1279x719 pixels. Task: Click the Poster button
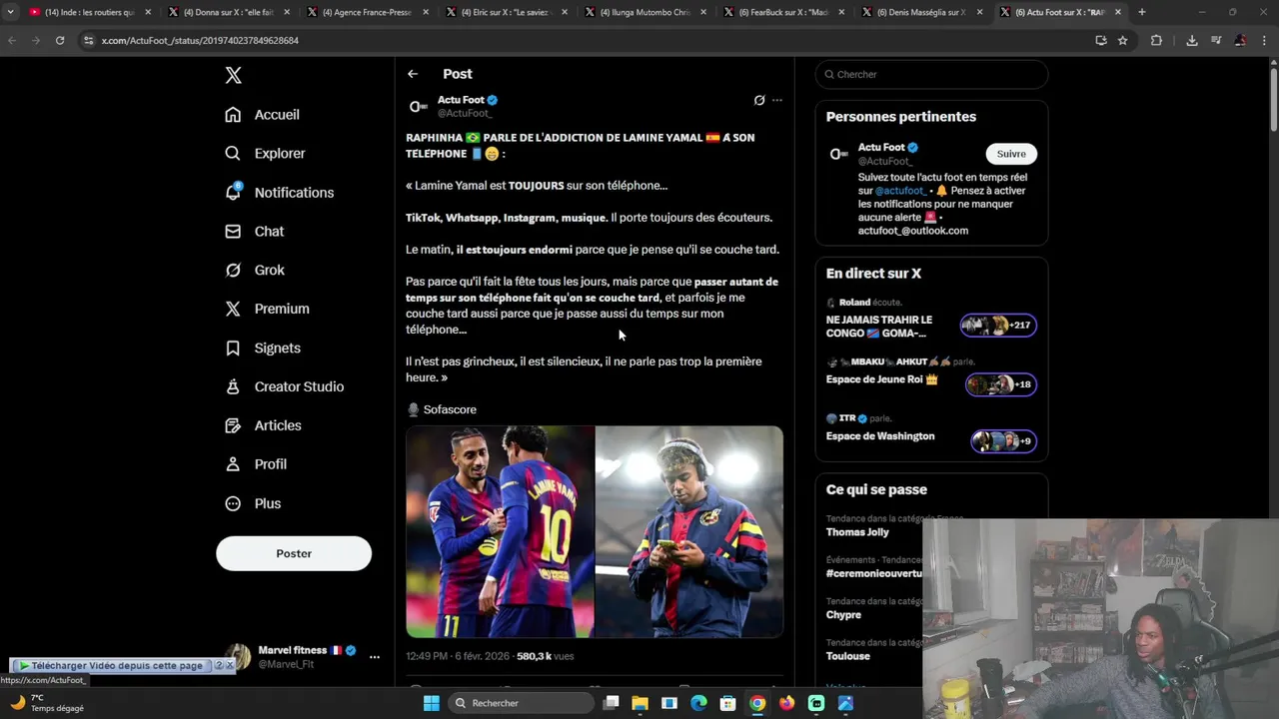(x=294, y=553)
